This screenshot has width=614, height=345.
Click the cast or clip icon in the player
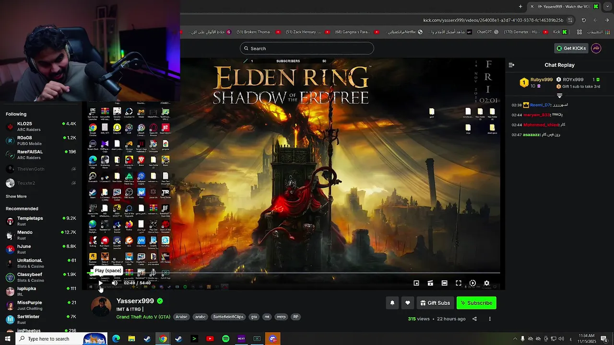430,283
